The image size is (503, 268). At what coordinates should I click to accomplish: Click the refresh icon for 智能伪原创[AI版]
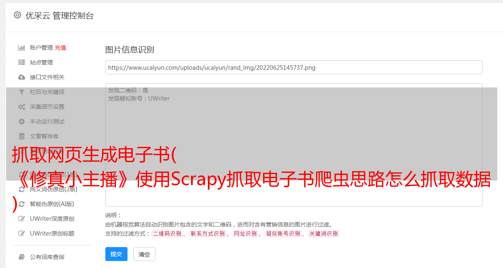point(22,204)
